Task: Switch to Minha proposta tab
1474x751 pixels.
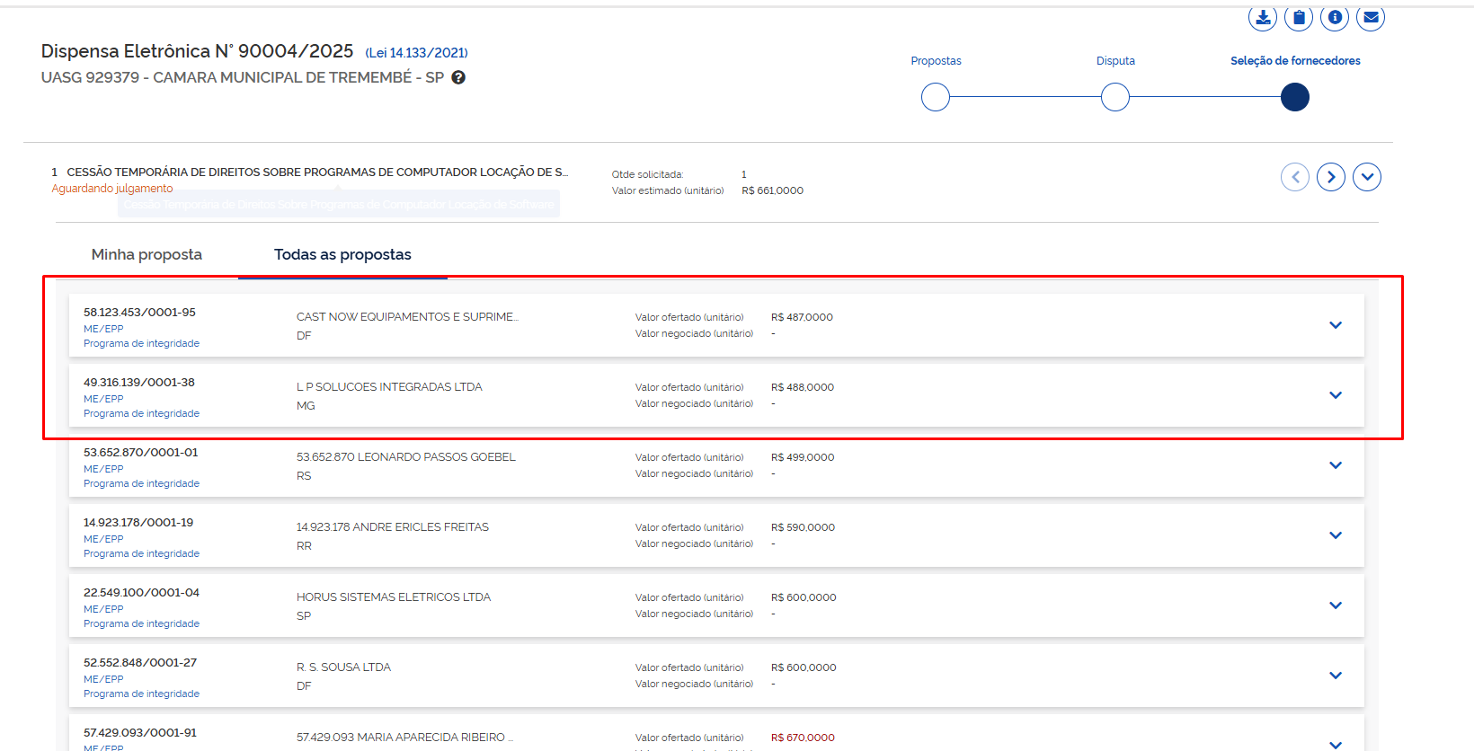Action: (x=147, y=255)
